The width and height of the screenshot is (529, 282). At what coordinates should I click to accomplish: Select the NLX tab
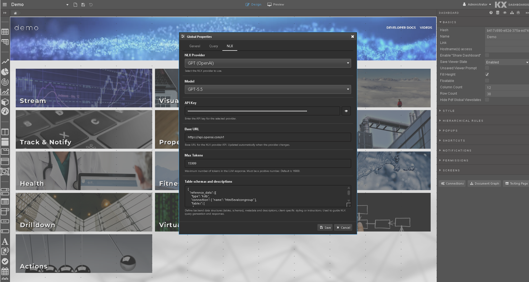coord(230,46)
